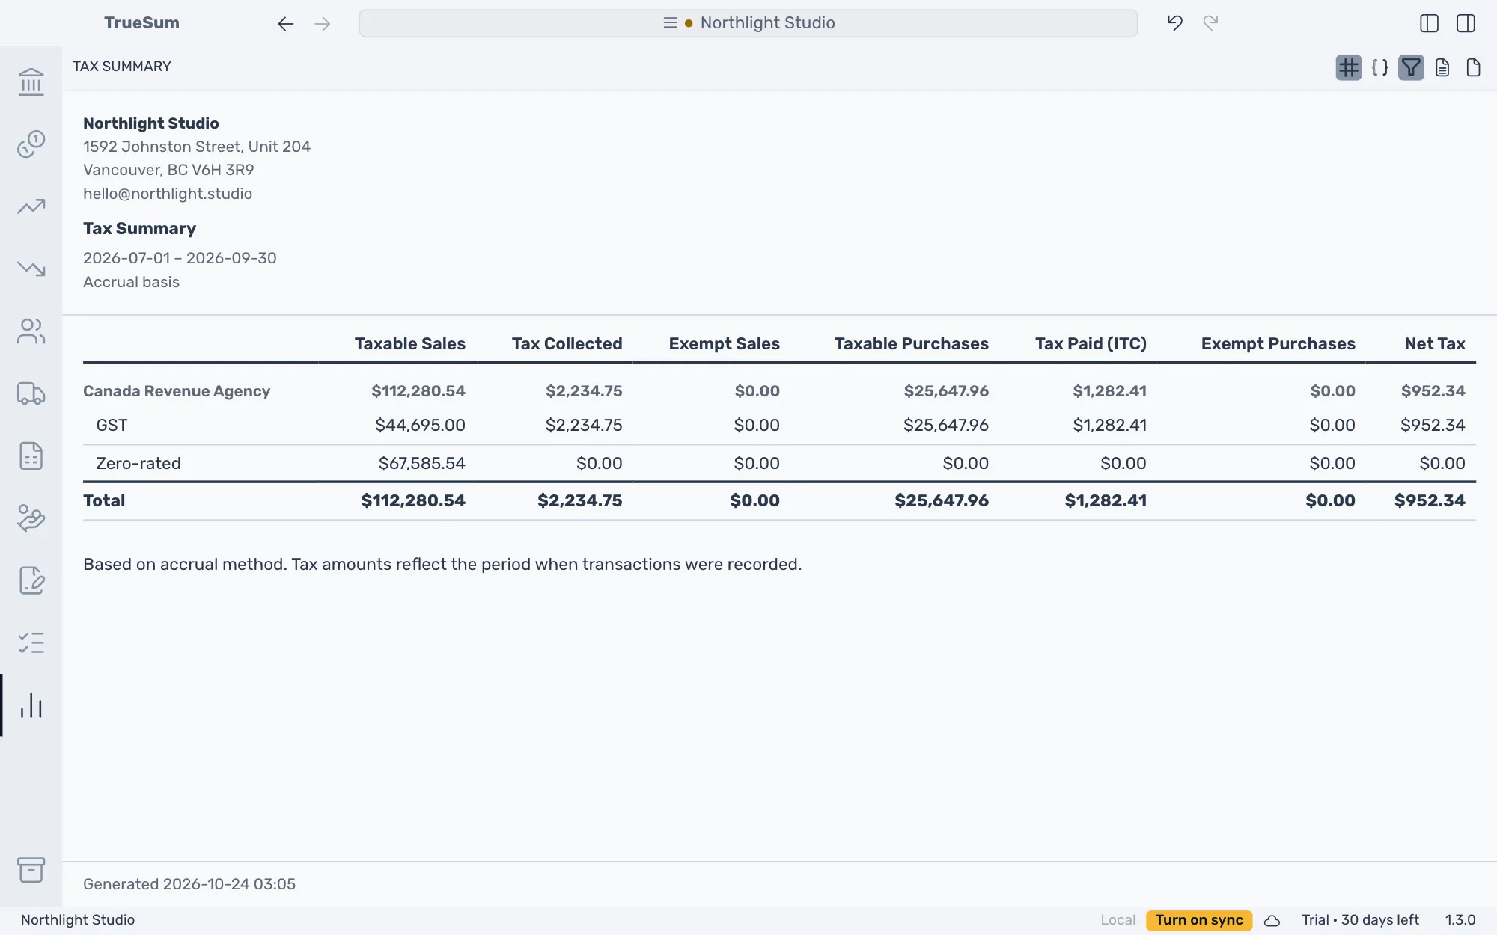Toggle the curly braces code view
Viewport: 1497px width, 935px height.
[x=1380, y=68]
